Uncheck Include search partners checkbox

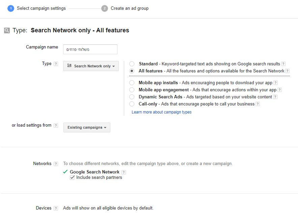pos(72,178)
